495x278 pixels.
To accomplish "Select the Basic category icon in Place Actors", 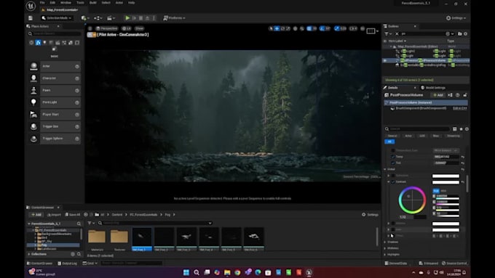I will 38,43.
